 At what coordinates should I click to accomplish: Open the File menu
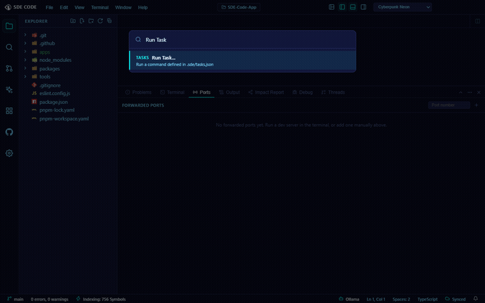click(x=50, y=8)
